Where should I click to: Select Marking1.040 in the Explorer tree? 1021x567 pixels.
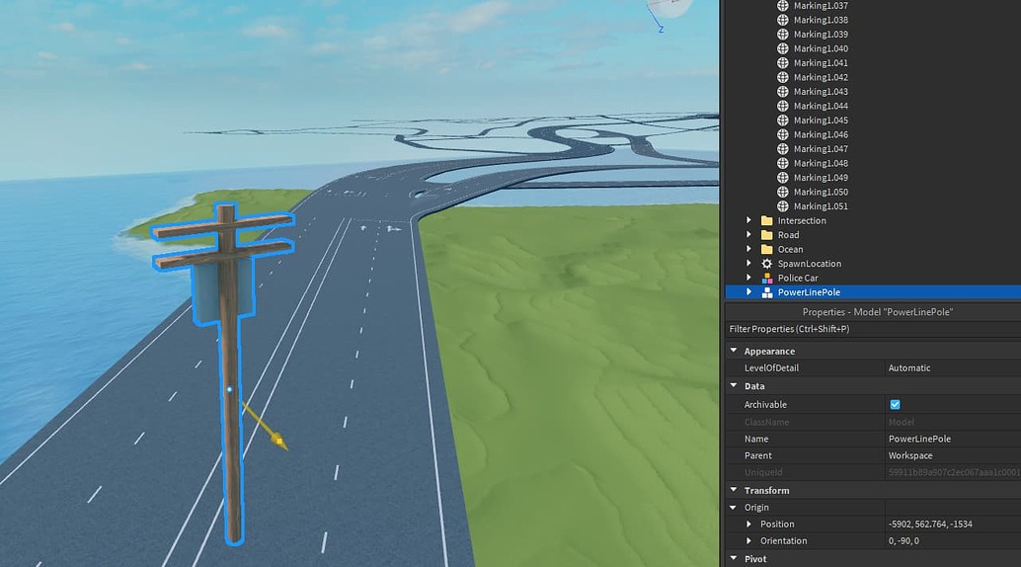(x=821, y=48)
